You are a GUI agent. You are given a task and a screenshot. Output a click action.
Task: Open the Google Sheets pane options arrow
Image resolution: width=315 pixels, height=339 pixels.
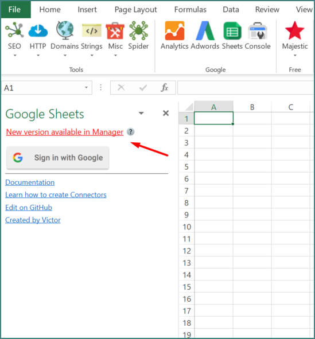click(141, 113)
